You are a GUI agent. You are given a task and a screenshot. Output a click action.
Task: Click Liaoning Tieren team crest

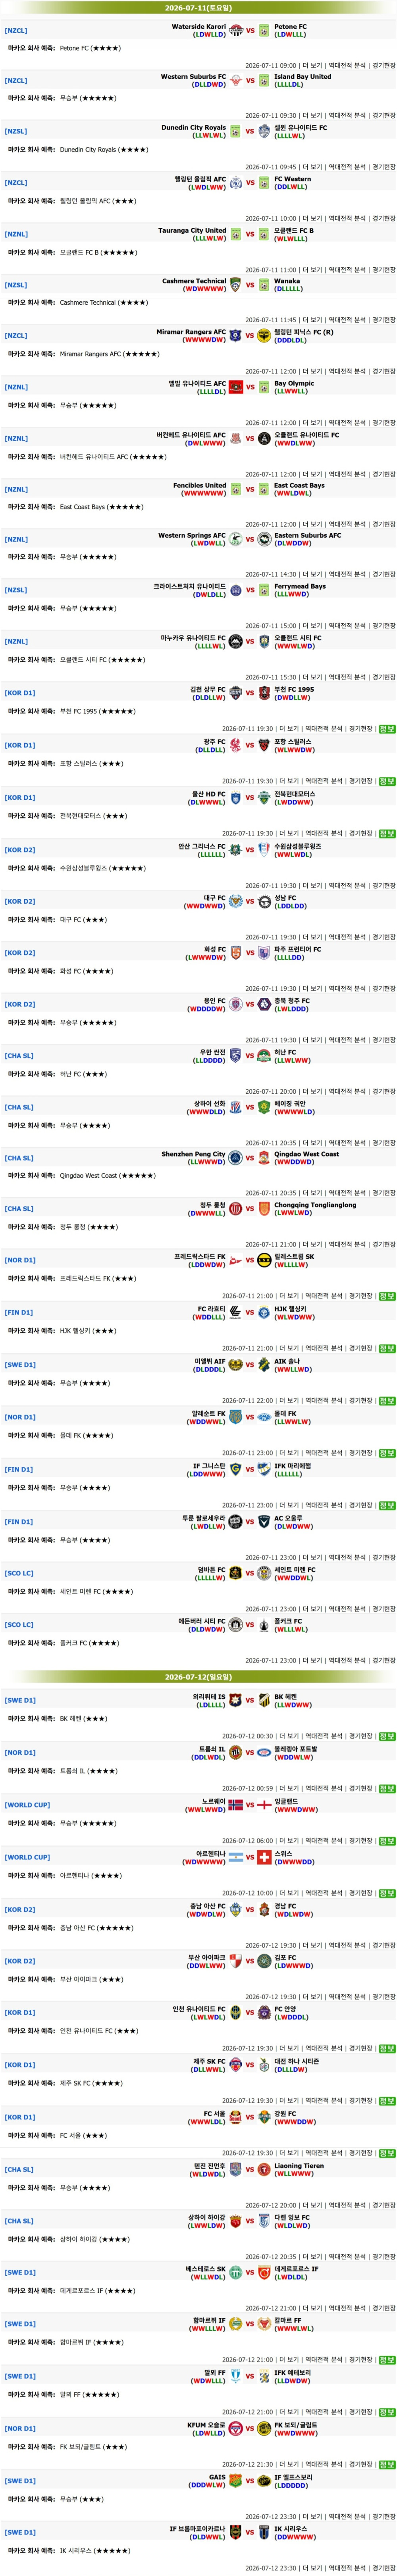[x=264, y=2169]
